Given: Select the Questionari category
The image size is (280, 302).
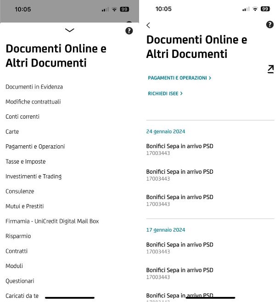Looking at the screenshot, I should tap(20, 281).
